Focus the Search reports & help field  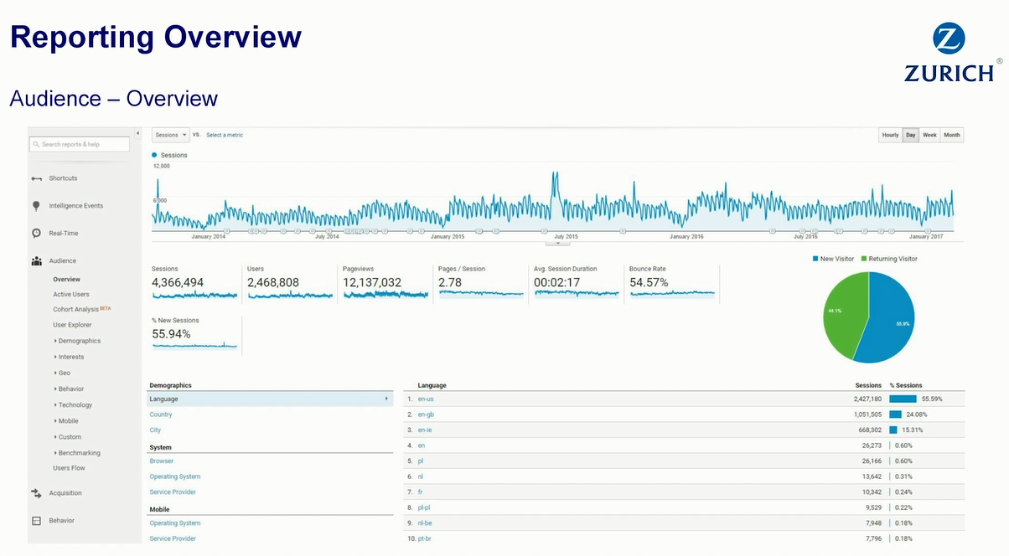(x=80, y=144)
